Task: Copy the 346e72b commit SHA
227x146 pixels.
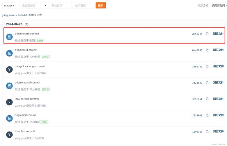Action: (x=207, y=67)
